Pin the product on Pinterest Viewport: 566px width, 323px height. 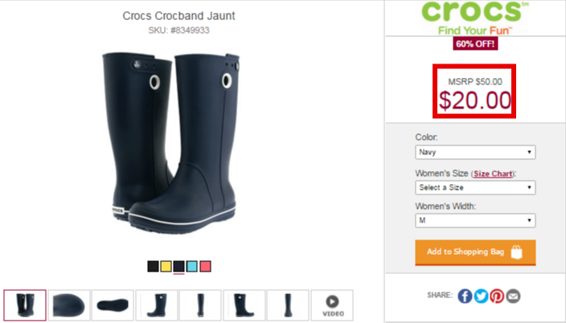tap(497, 296)
